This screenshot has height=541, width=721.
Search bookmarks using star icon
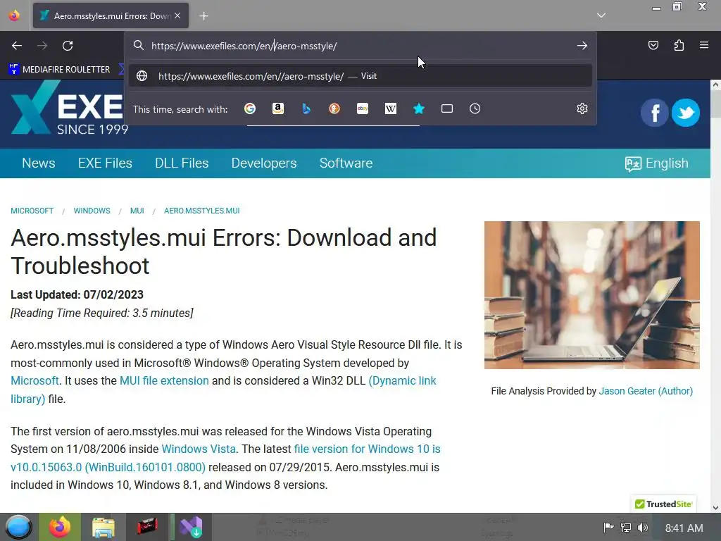(418, 108)
